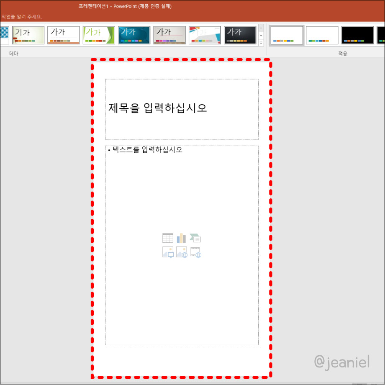Open SmartArt graphic insertion icon
The width and height of the screenshot is (385, 385).
[195, 237]
